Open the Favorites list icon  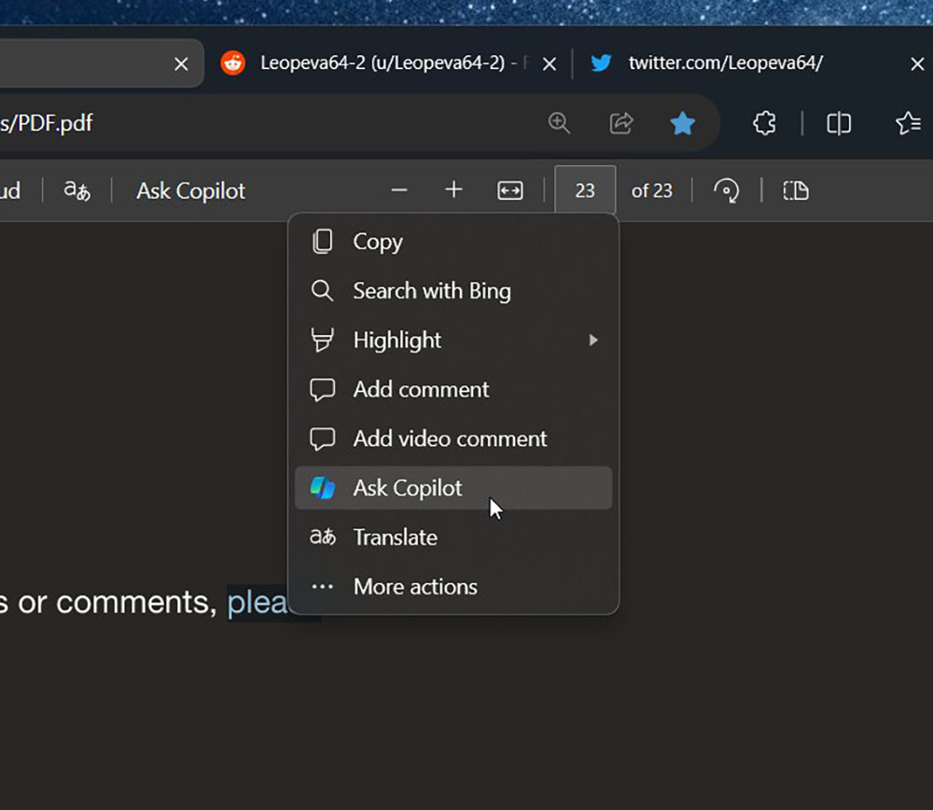pyautogui.click(x=907, y=123)
